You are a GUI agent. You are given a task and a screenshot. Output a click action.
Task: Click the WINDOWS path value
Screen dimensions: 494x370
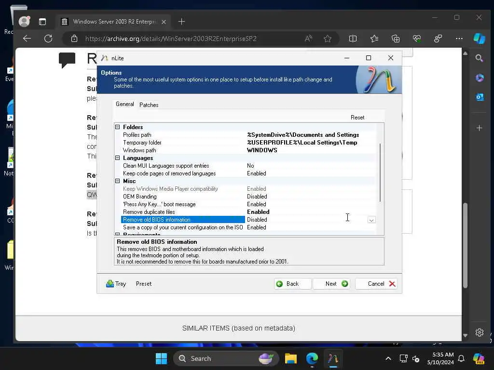click(262, 150)
